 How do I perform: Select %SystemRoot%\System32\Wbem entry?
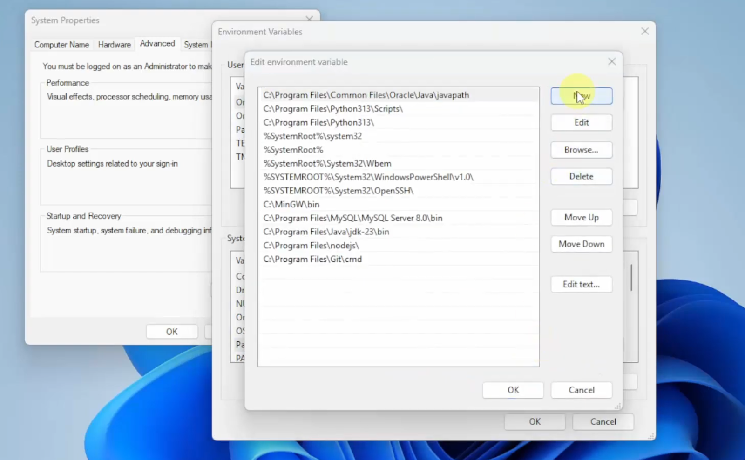pos(399,163)
